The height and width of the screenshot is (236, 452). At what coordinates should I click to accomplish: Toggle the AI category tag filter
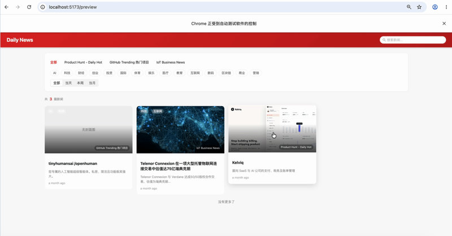click(54, 73)
